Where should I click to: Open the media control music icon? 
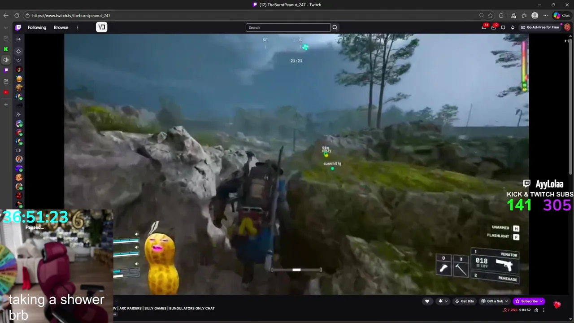[513, 15]
